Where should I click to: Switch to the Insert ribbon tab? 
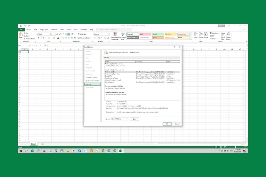35,30
